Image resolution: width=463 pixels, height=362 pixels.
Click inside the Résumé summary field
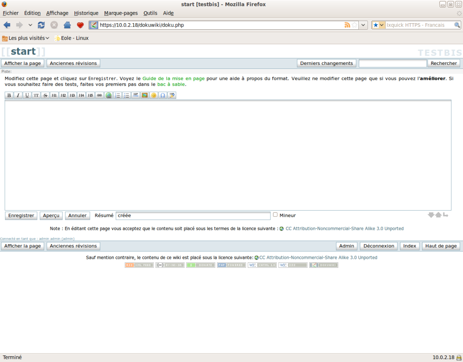193,216
